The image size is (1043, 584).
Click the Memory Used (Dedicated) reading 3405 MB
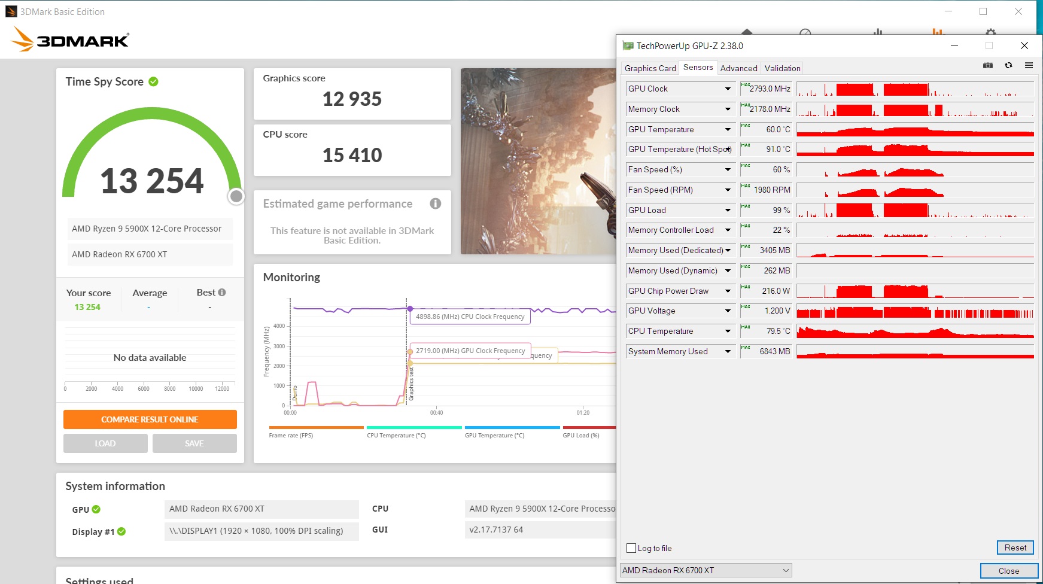click(766, 250)
